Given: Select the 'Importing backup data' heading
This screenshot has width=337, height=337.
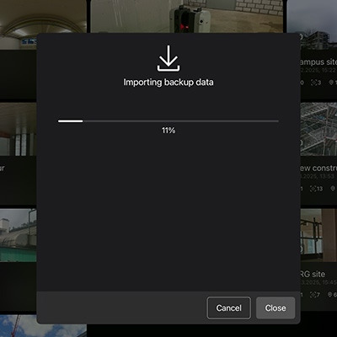Looking at the screenshot, I should pos(168,83).
